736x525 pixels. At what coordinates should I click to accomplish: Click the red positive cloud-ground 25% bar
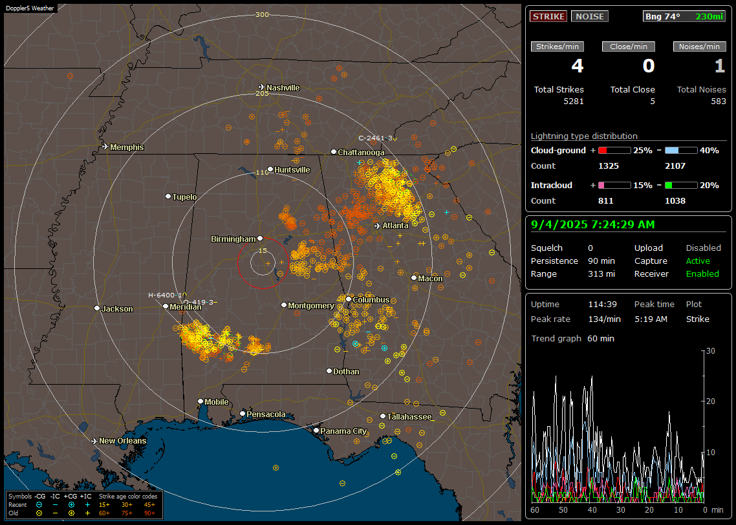[614, 151]
